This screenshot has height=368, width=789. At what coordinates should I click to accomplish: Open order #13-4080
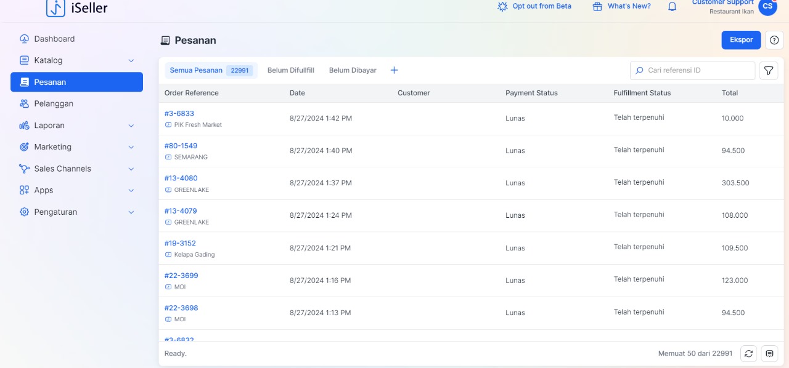[181, 178]
